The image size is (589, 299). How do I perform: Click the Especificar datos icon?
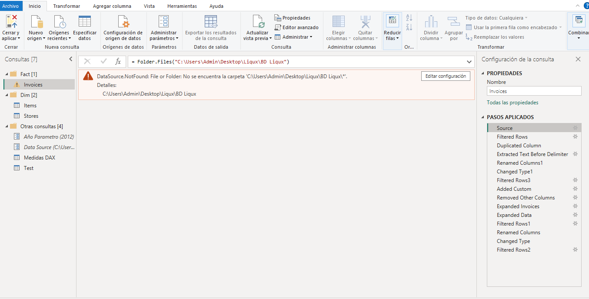tap(85, 22)
